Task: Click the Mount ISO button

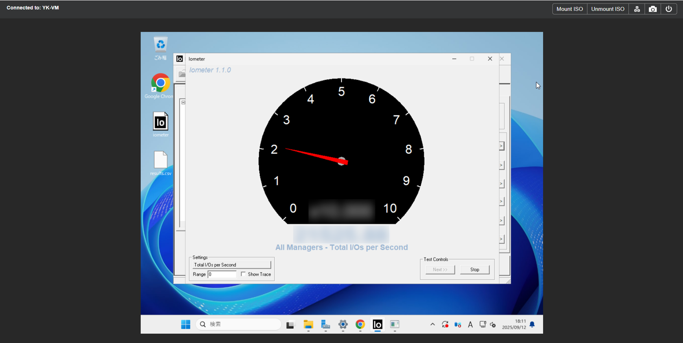Action: coord(569,9)
